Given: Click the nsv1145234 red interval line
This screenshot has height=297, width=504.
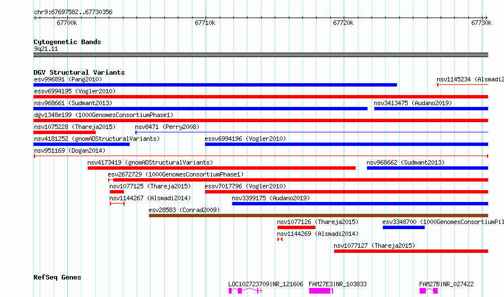Looking at the screenshot, I should click(x=463, y=85).
